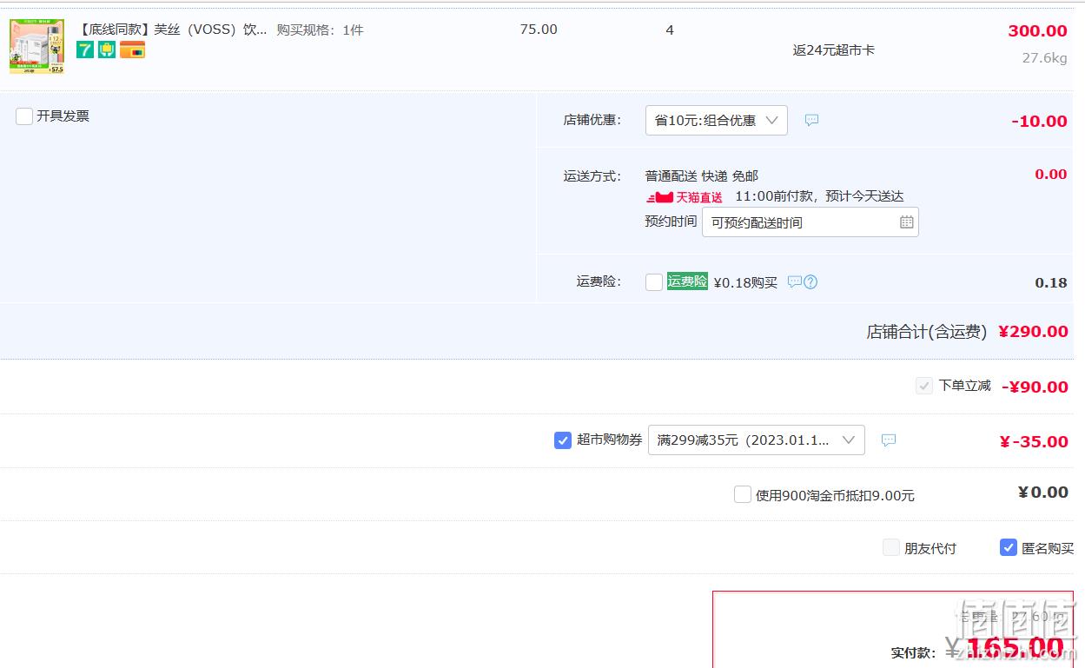Click the green 7-day return badge icon
The width and height of the screenshot is (1085, 668).
pyautogui.click(x=85, y=50)
